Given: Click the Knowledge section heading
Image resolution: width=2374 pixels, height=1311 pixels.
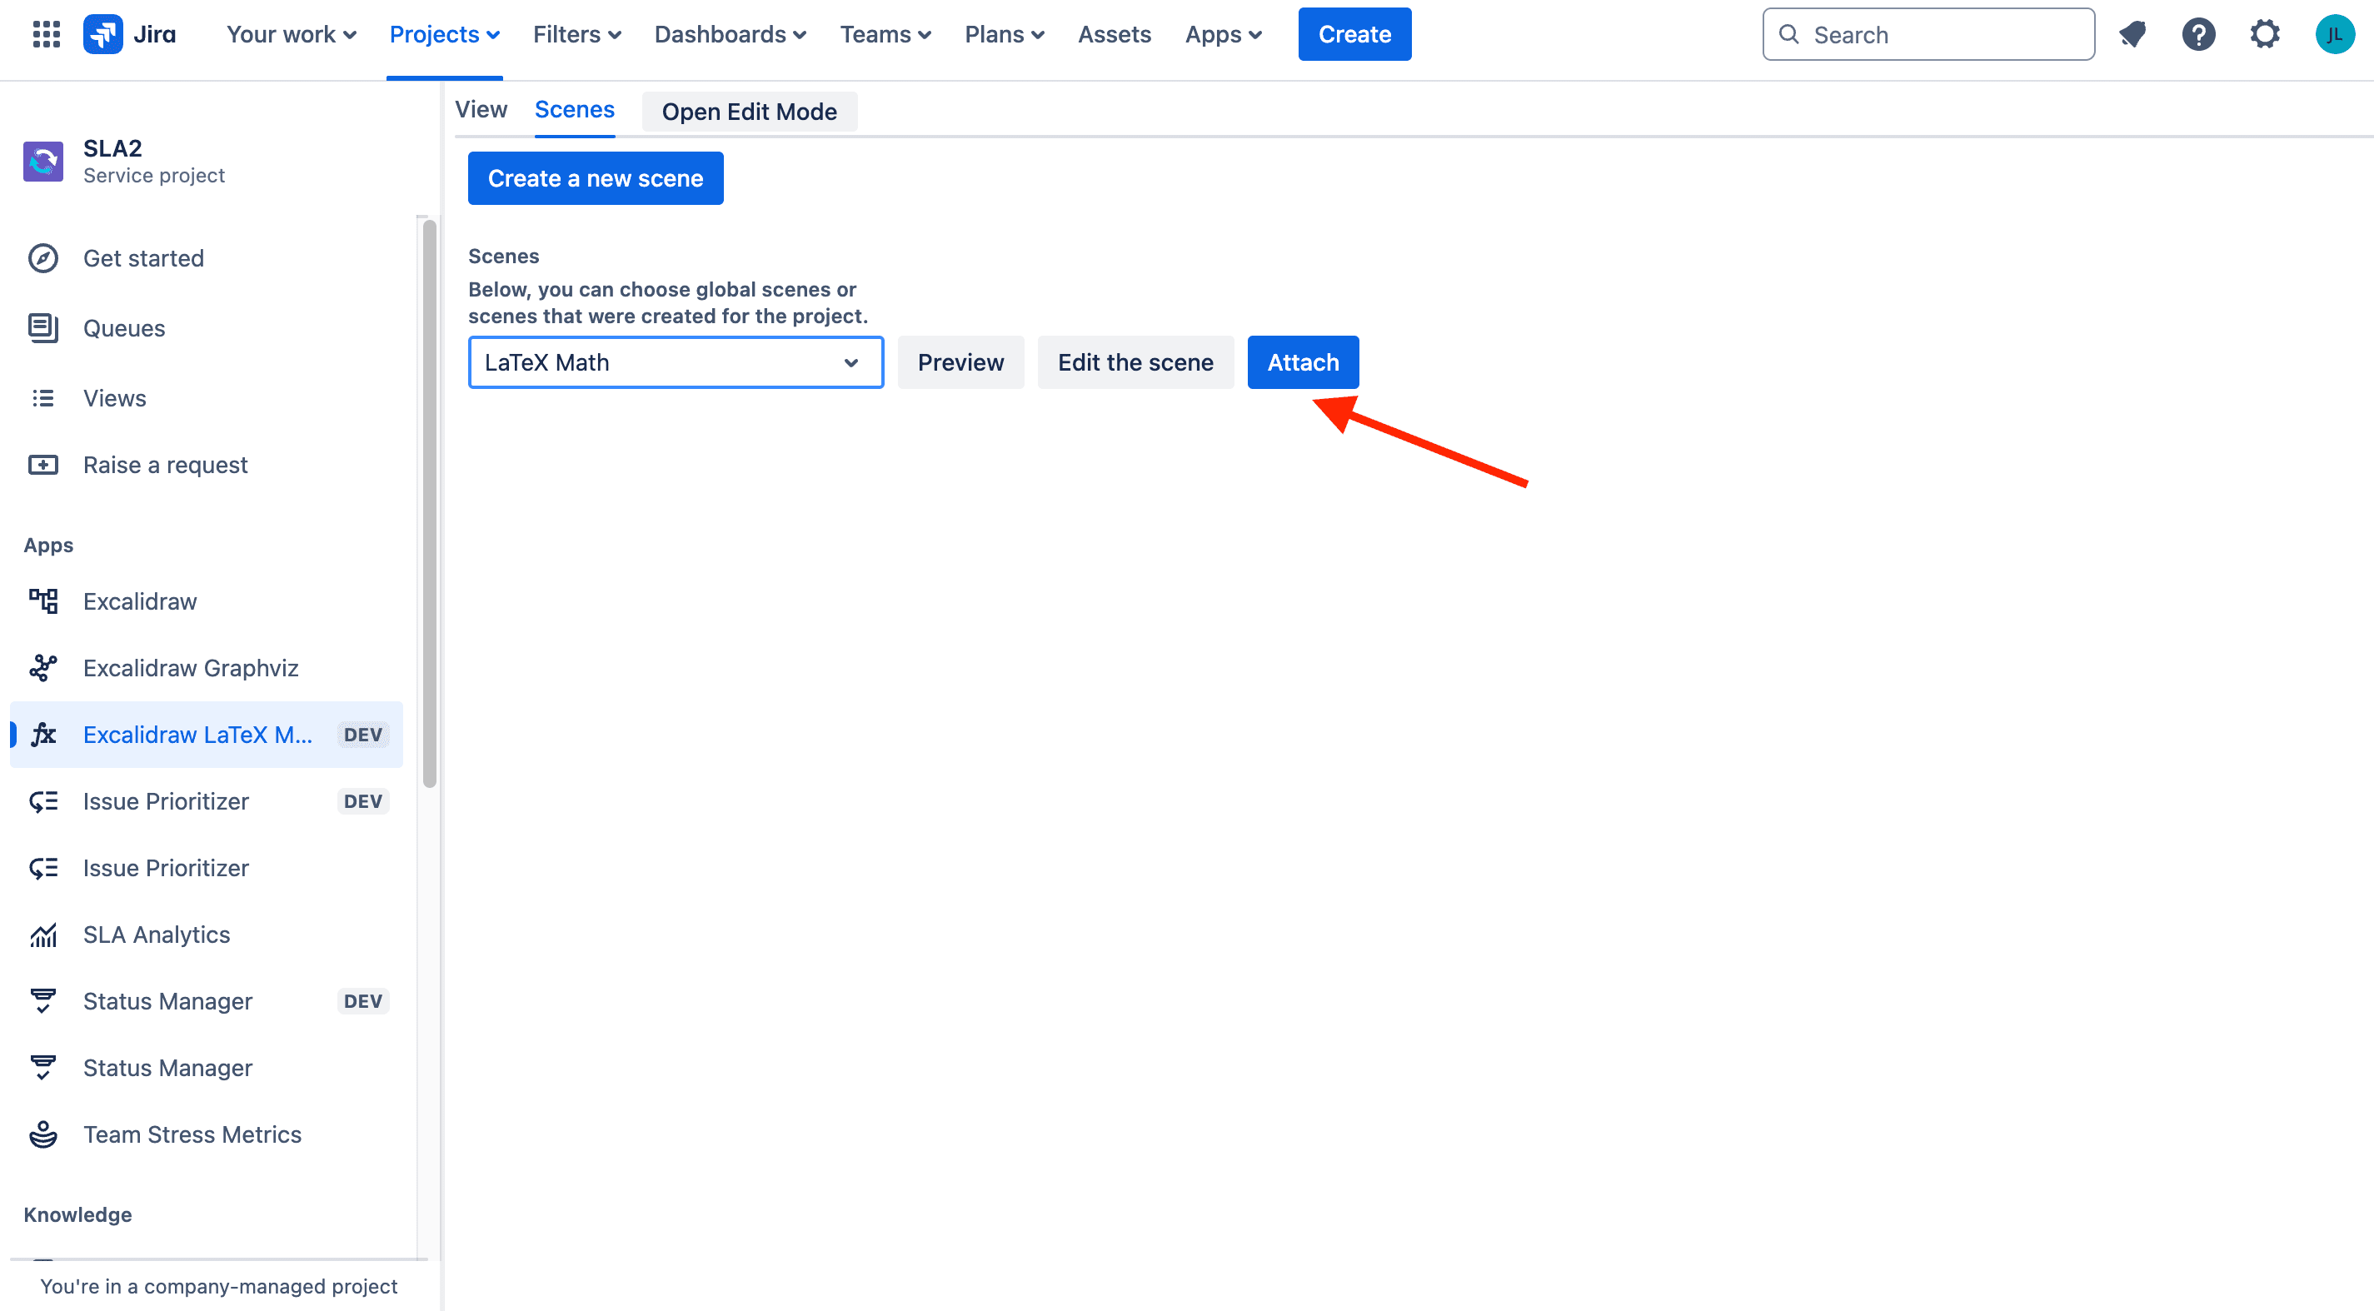Looking at the screenshot, I should [77, 1214].
